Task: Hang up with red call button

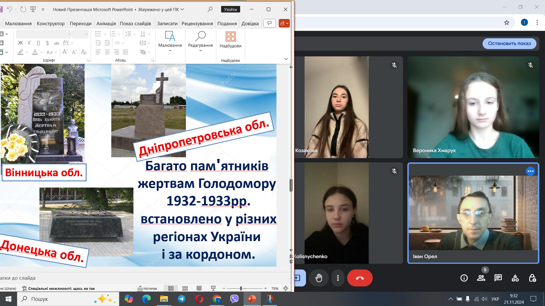Action: click(360, 278)
